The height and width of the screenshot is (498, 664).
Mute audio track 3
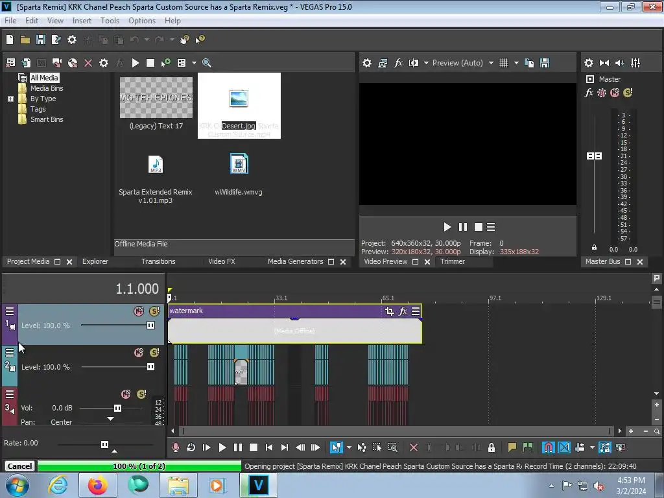click(126, 394)
